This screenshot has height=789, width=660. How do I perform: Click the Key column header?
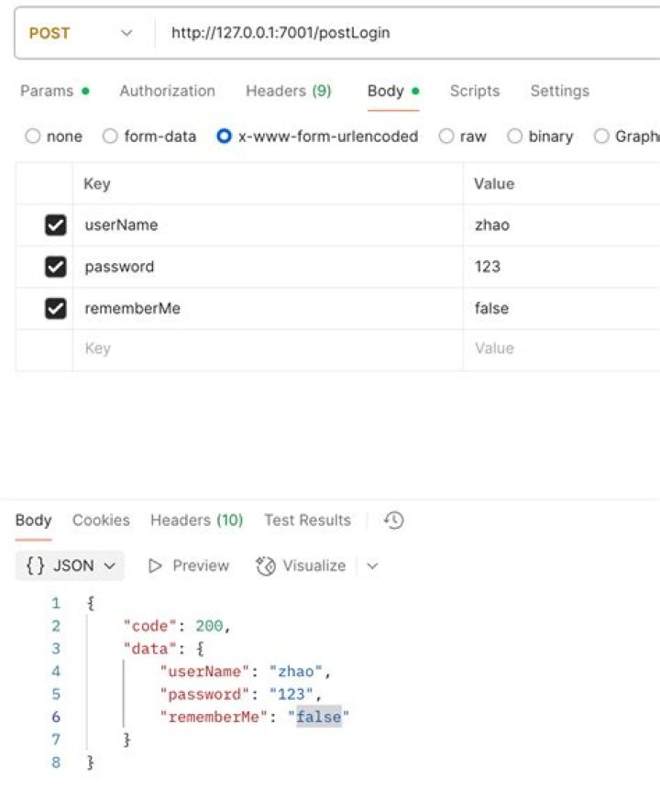point(268,183)
